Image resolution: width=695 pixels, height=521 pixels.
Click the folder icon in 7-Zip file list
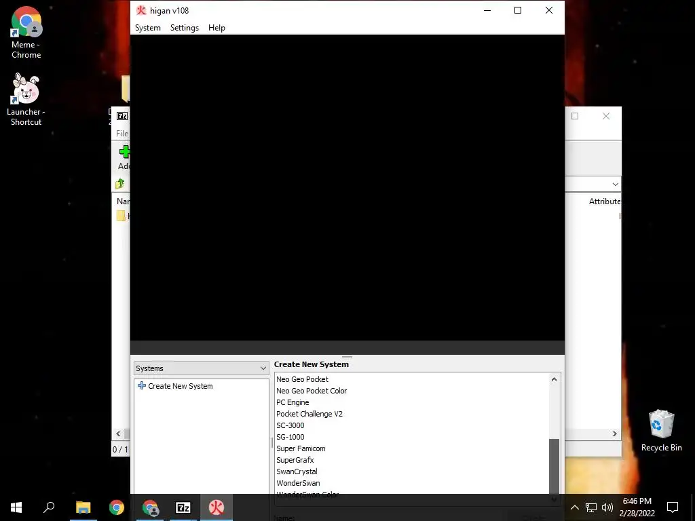[121, 216]
